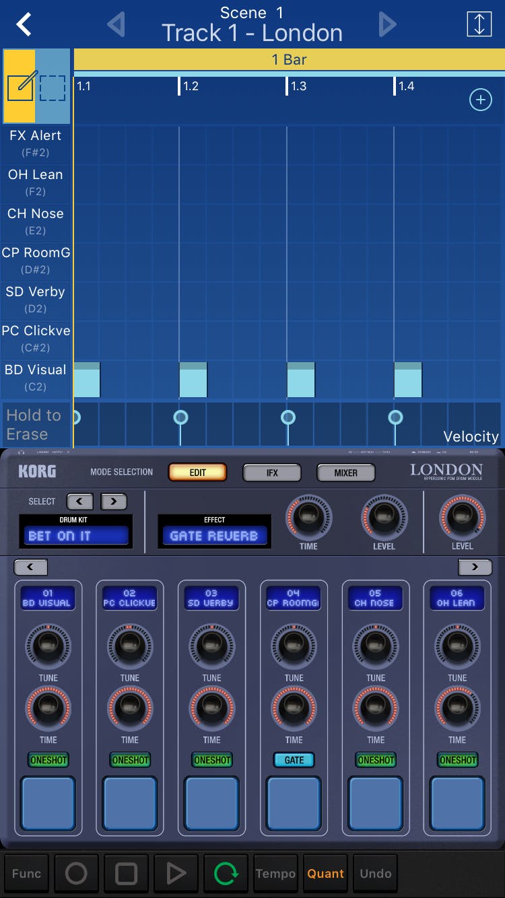Click the CH NOSE TIME knob
505x898 pixels.
(x=376, y=708)
